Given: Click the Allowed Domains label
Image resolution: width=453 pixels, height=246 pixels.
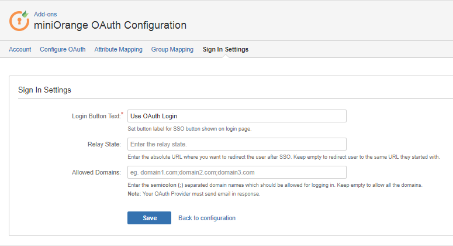Looking at the screenshot, I should [x=96, y=172].
